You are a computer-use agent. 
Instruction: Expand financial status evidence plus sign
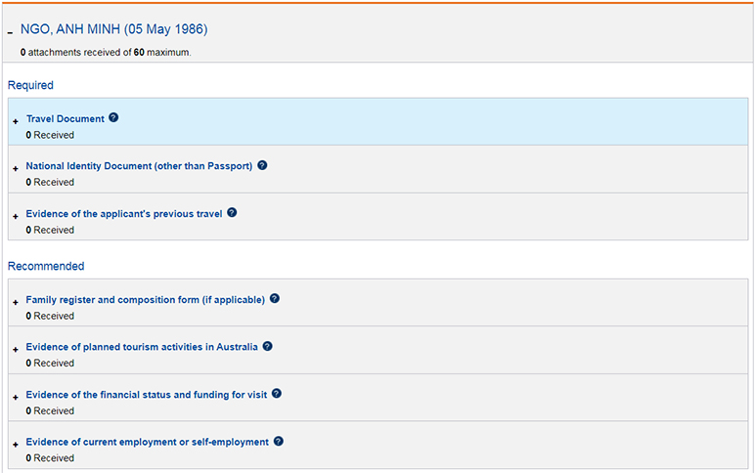coord(16,397)
